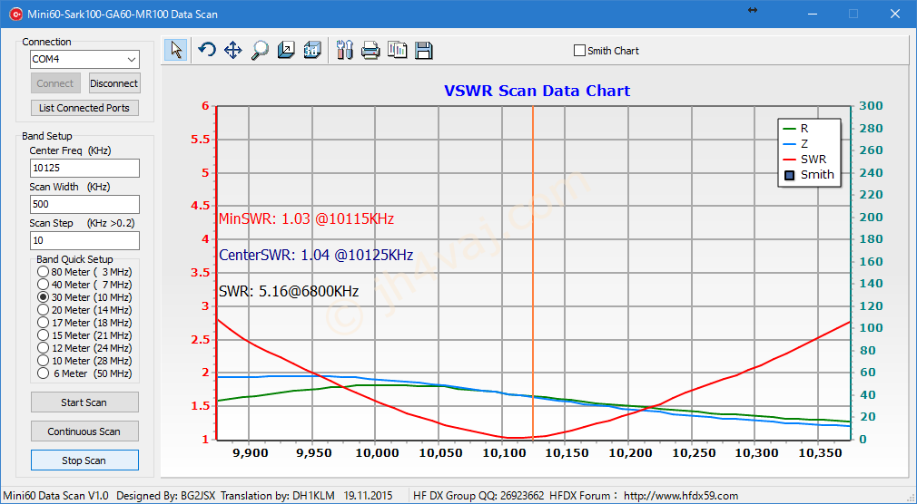Click the SWR 5.16@6800KHz readout
Screen dimensions: 917x504
pos(289,291)
